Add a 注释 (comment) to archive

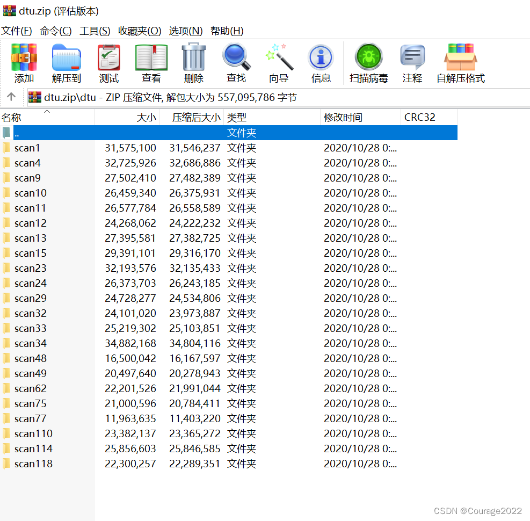[412, 62]
